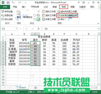Viewport: 101px width, 94px height.
Task: Open the Undo history dropdown arrow
Action: point(16,3)
